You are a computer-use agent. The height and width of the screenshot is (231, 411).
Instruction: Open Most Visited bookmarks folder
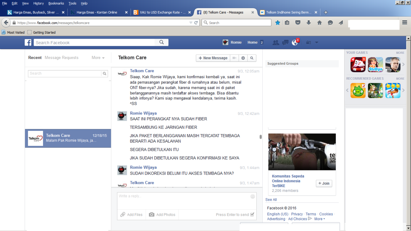tap(13, 32)
